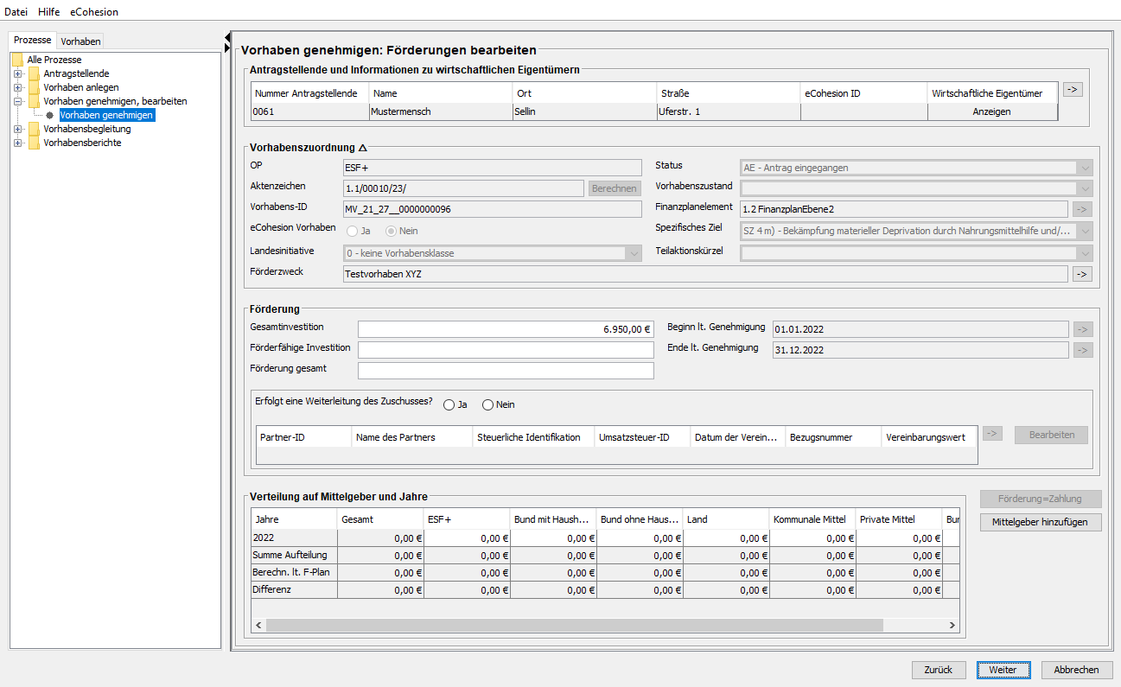Click the Förderfähige Investition input field
This screenshot has height=687, width=1121.
pos(506,349)
